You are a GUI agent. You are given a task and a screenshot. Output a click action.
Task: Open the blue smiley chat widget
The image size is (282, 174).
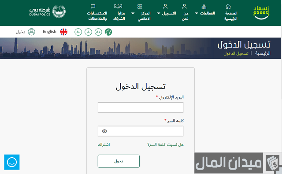(x=12, y=162)
